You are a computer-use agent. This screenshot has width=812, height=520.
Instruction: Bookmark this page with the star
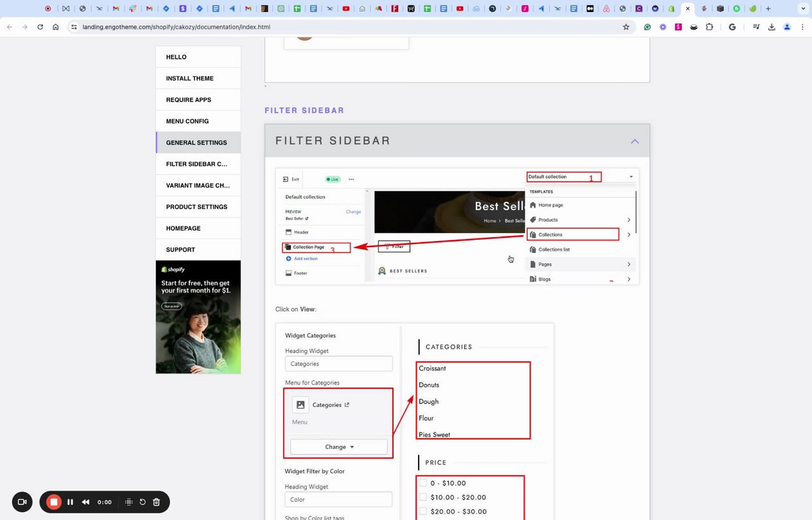626,27
